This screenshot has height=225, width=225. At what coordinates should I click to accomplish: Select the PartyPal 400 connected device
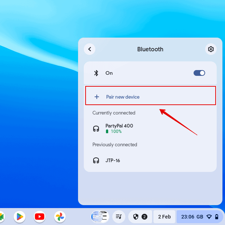pyautogui.click(x=119, y=128)
